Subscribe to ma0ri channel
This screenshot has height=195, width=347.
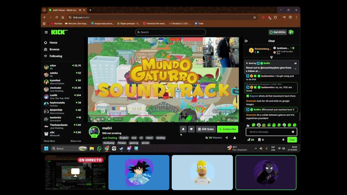(227, 129)
